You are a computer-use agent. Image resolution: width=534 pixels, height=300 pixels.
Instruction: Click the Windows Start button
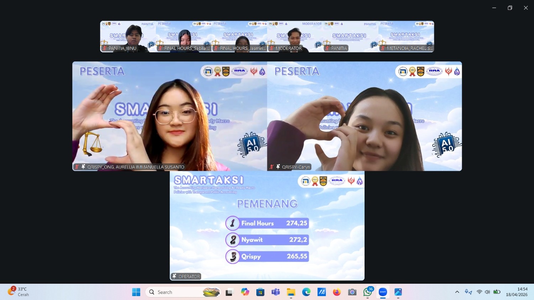136,292
